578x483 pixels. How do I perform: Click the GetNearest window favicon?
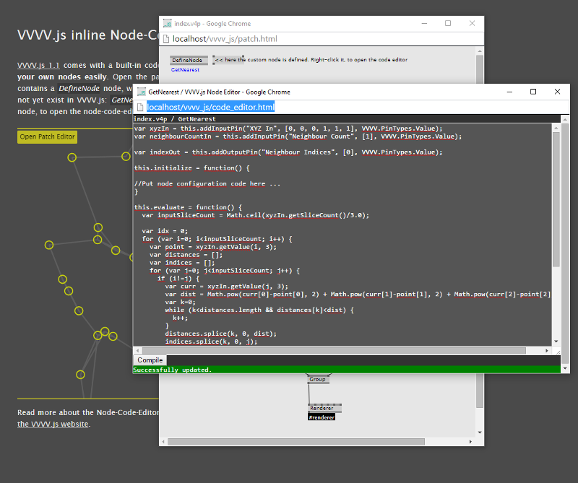pos(141,92)
